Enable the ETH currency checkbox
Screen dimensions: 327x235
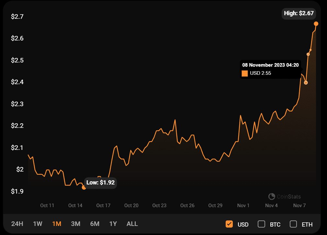[293, 224]
